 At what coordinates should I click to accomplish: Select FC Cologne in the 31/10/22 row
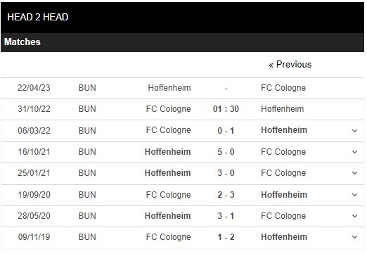coord(168,109)
